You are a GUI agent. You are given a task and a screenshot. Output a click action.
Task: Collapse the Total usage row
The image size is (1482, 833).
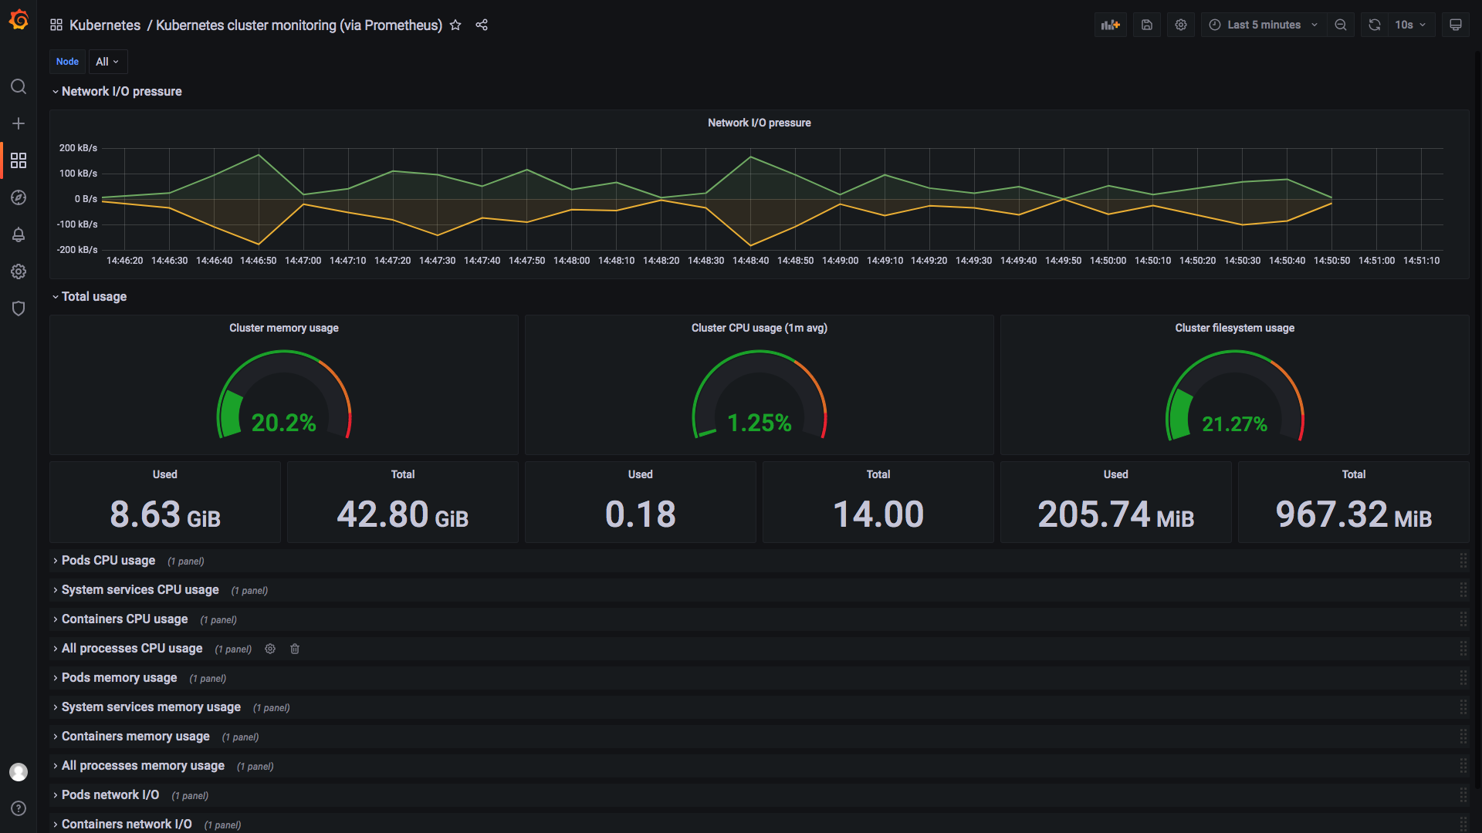click(x=89, y=296)
